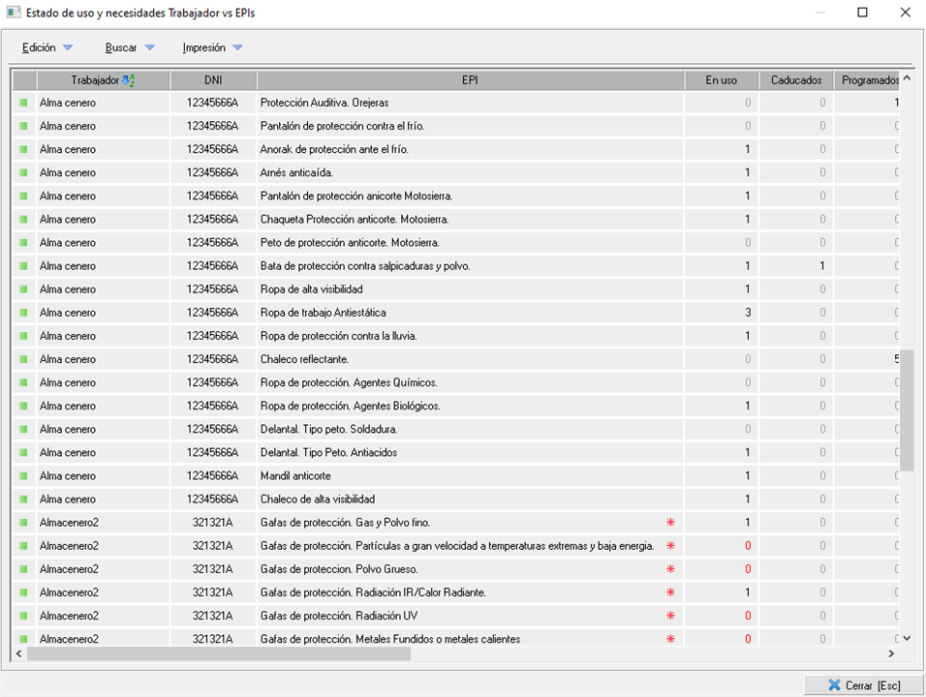Image resolution: width=926 pixels, height=697 pixels.
Task: Click the sort icon in Trabajador header
Action: point(129,80)
